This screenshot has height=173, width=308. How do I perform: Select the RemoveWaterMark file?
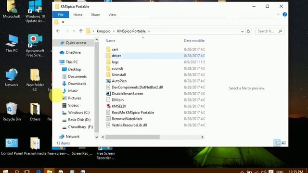[x=127, y=119]
